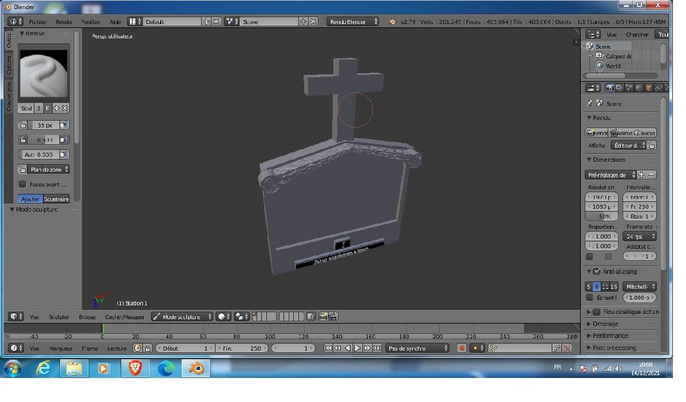686x402 pixels.
Task: Open the scene browse icon
Action: 232,22
